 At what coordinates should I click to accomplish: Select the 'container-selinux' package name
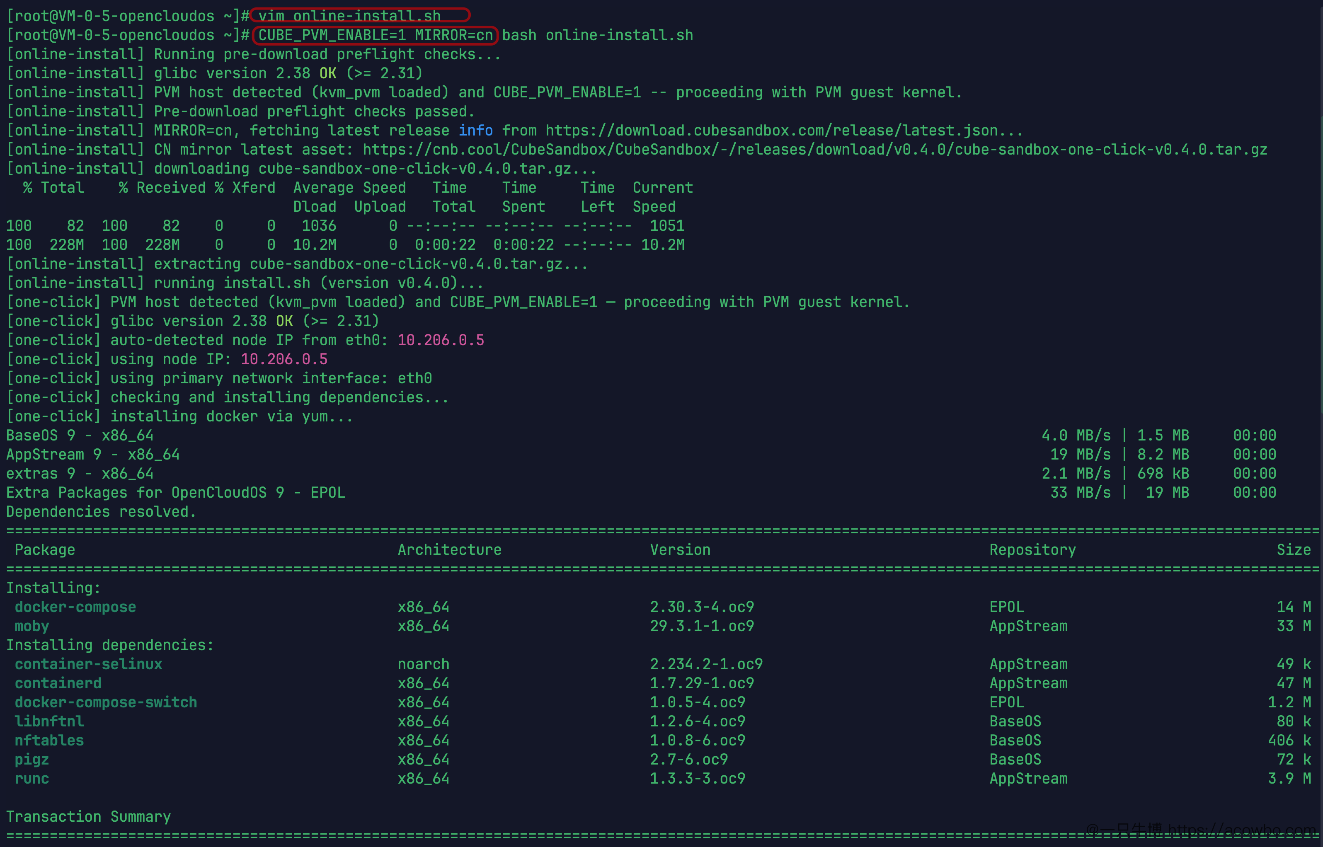89,664
